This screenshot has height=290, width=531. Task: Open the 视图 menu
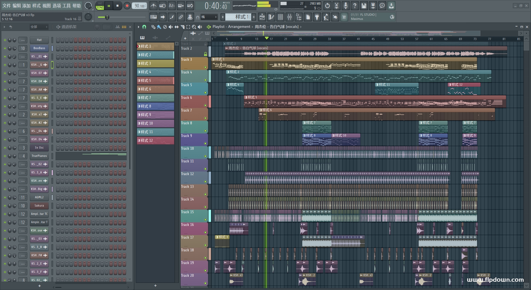click(x=46, y=6)
